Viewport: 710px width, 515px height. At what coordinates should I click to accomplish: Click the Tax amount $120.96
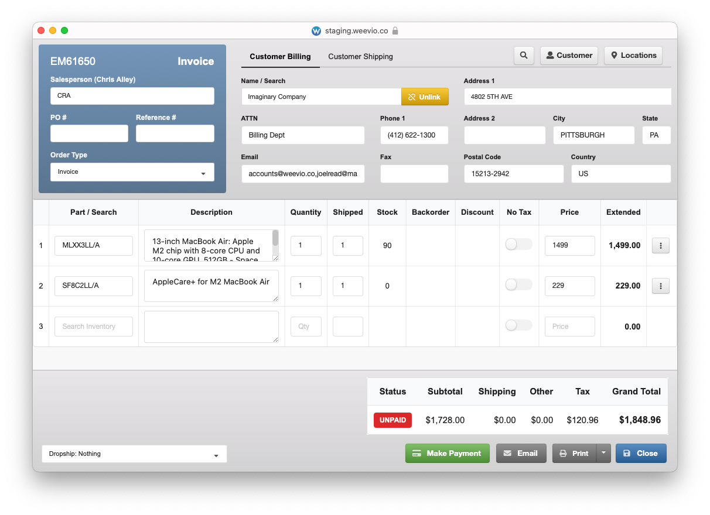tap(582, 420)
